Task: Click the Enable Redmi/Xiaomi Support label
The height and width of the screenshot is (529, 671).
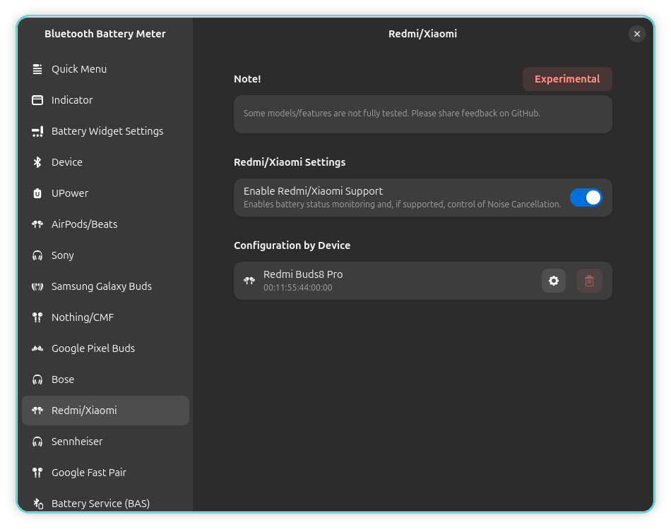Action: (x=313, y=191)
